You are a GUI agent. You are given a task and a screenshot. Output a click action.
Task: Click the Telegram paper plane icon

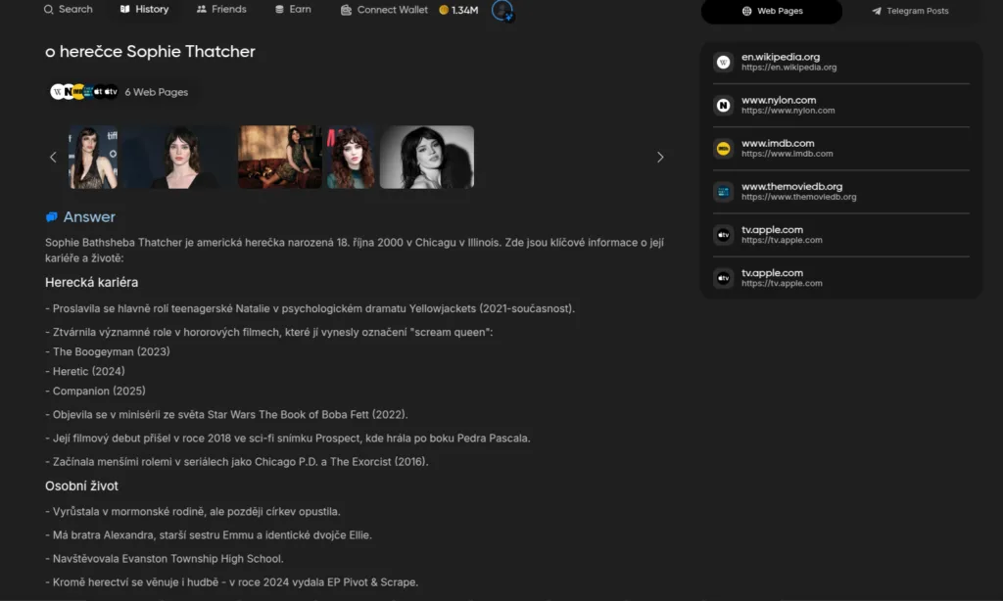point(877,11)
